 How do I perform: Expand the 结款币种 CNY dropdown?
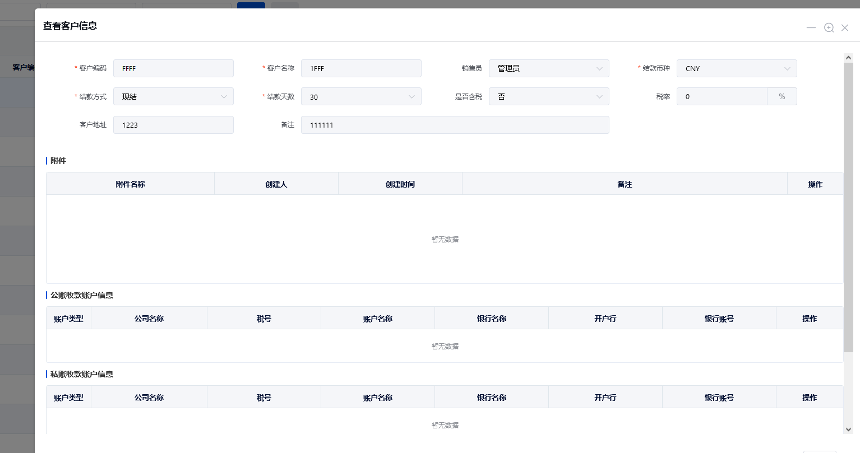[736, 68]
